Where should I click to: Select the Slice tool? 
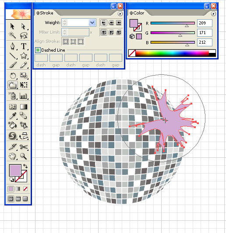point(13,147)
